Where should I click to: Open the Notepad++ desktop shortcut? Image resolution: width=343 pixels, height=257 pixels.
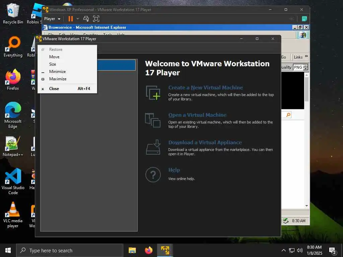tap(13, 146)
